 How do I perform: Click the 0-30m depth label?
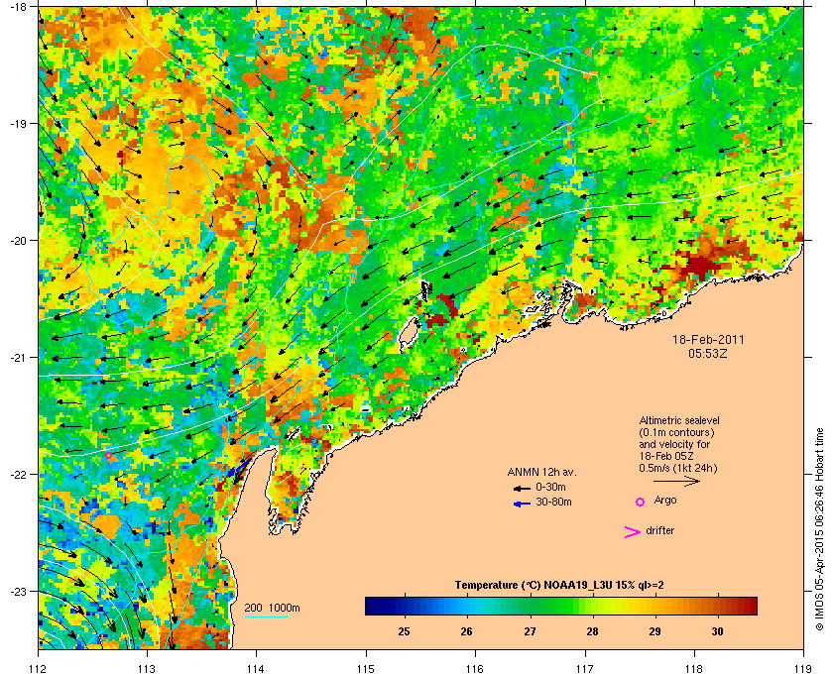tap(550, 487)
